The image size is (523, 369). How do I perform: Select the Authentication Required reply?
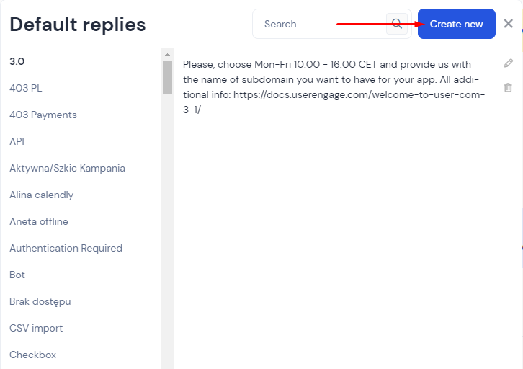point(66,248)
